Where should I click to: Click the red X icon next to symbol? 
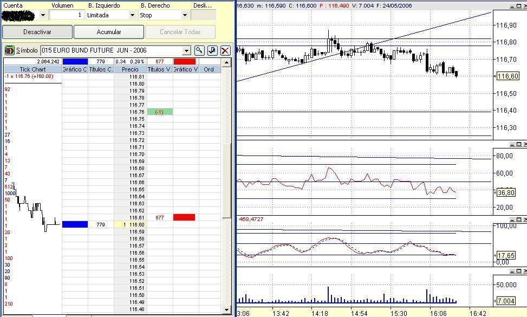[x=225, y=50]
